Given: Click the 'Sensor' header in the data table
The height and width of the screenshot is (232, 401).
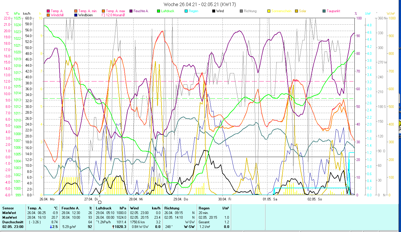Looking at the screenshot, I should click(8, 208).
